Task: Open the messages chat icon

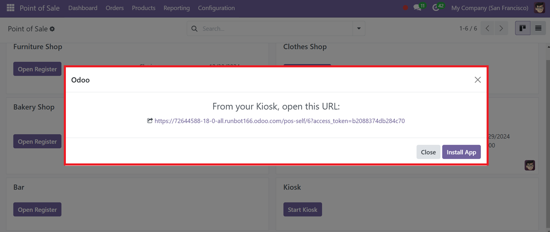Action: pyautogui.click(x=417, y=8)
